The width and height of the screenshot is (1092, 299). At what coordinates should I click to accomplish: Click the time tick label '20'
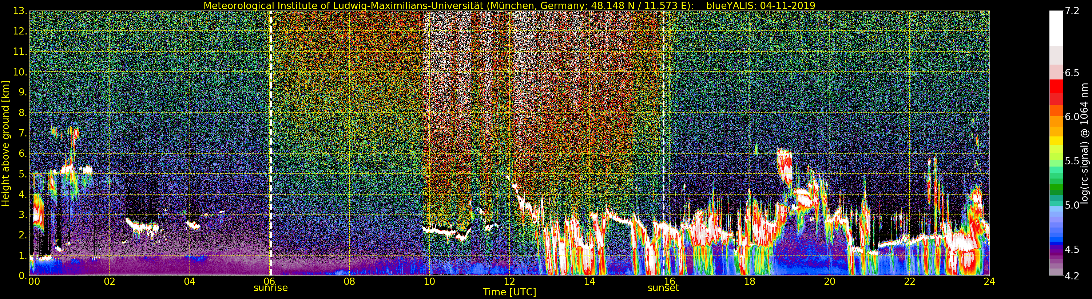coord(830,282)
